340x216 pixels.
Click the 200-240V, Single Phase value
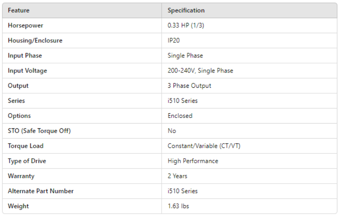tap(200, 70)
